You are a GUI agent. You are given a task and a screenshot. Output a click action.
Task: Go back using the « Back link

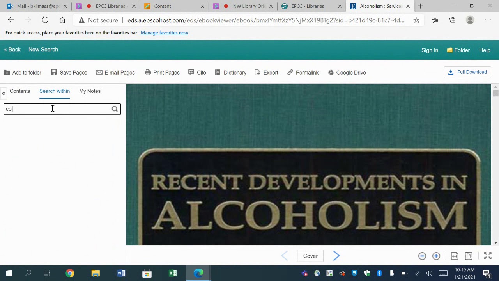point(12,50)
